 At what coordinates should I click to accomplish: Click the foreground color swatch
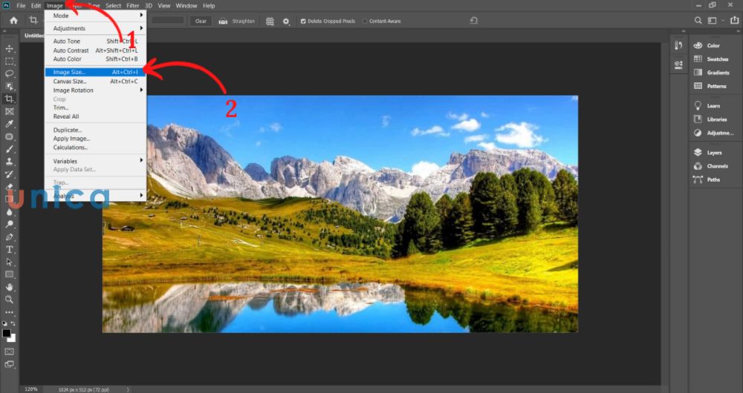click(x=6, y=334)
